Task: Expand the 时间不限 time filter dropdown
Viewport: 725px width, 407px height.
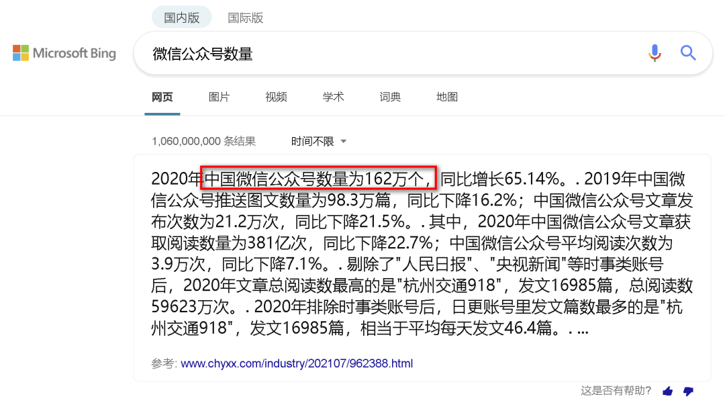Action: tap(319, 142)
